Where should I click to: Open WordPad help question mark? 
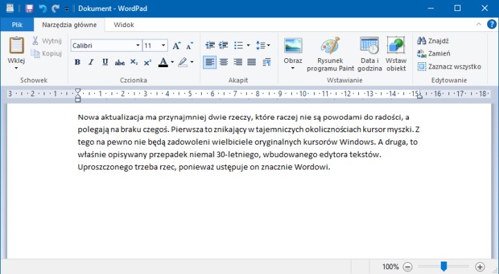pos(491,24)
